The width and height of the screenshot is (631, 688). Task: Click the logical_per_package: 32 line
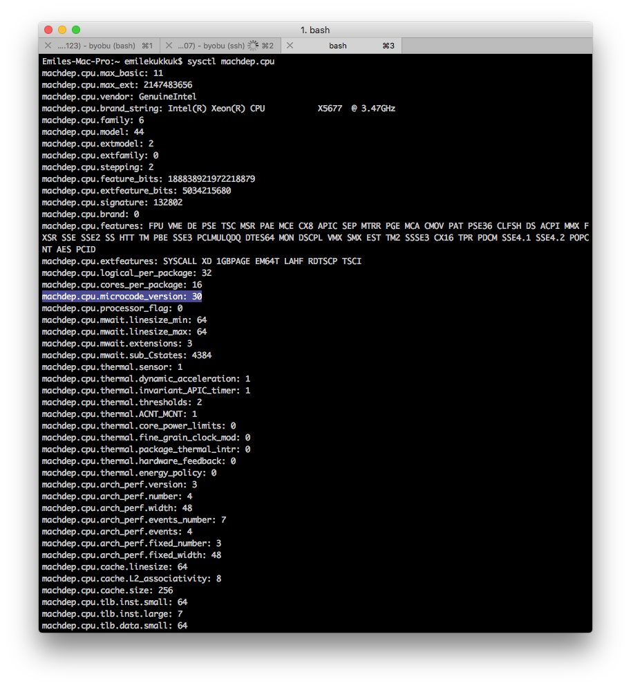point(126,273)
